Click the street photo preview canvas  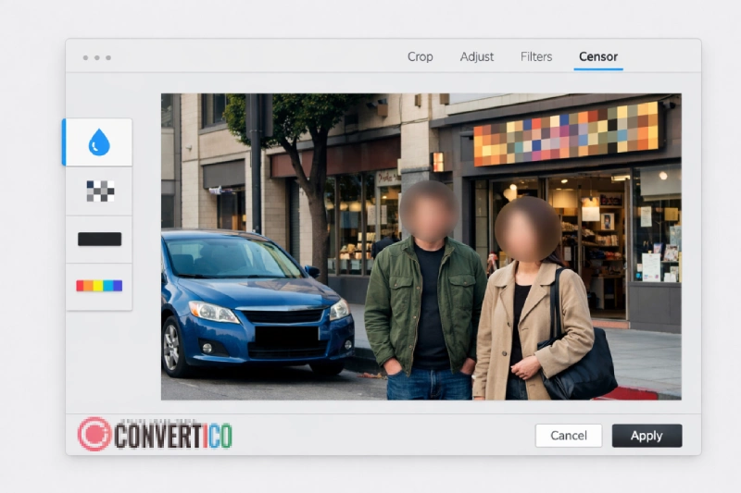421,247
